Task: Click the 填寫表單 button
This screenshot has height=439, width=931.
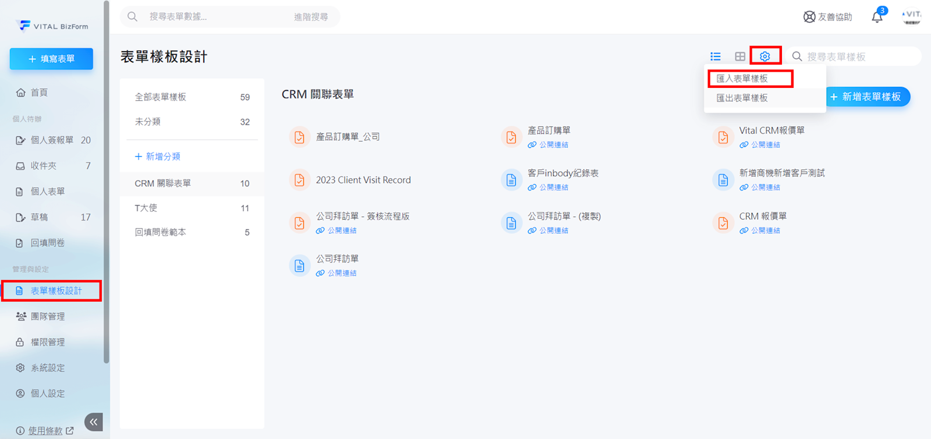Action: coord(51,59)
